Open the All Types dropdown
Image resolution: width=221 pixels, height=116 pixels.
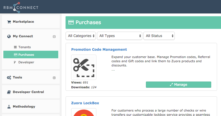pyautogui.click(x=120, y=36)
